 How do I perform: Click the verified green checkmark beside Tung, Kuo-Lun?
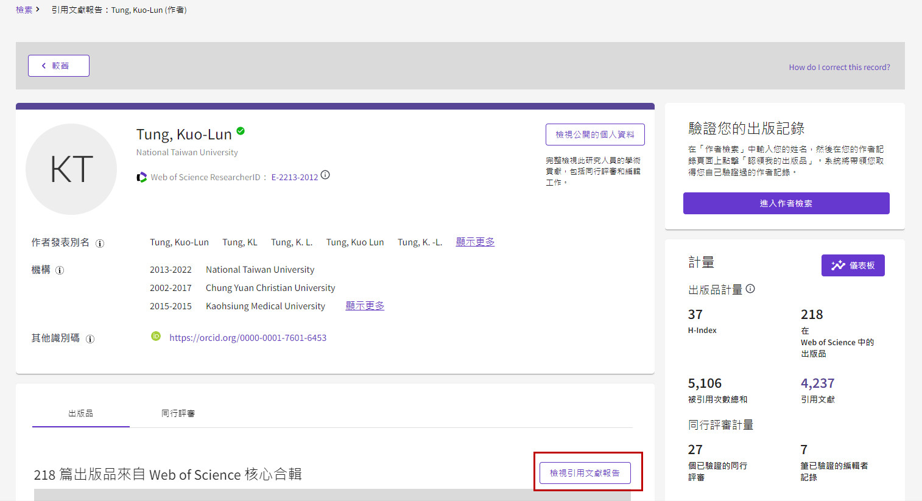point(241,131)
